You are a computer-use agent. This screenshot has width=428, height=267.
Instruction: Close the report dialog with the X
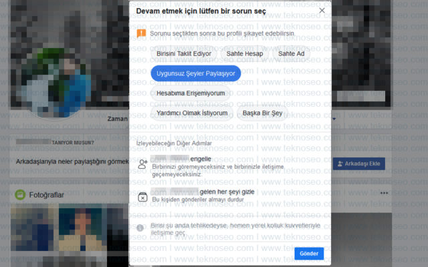[x=322, y=11]
